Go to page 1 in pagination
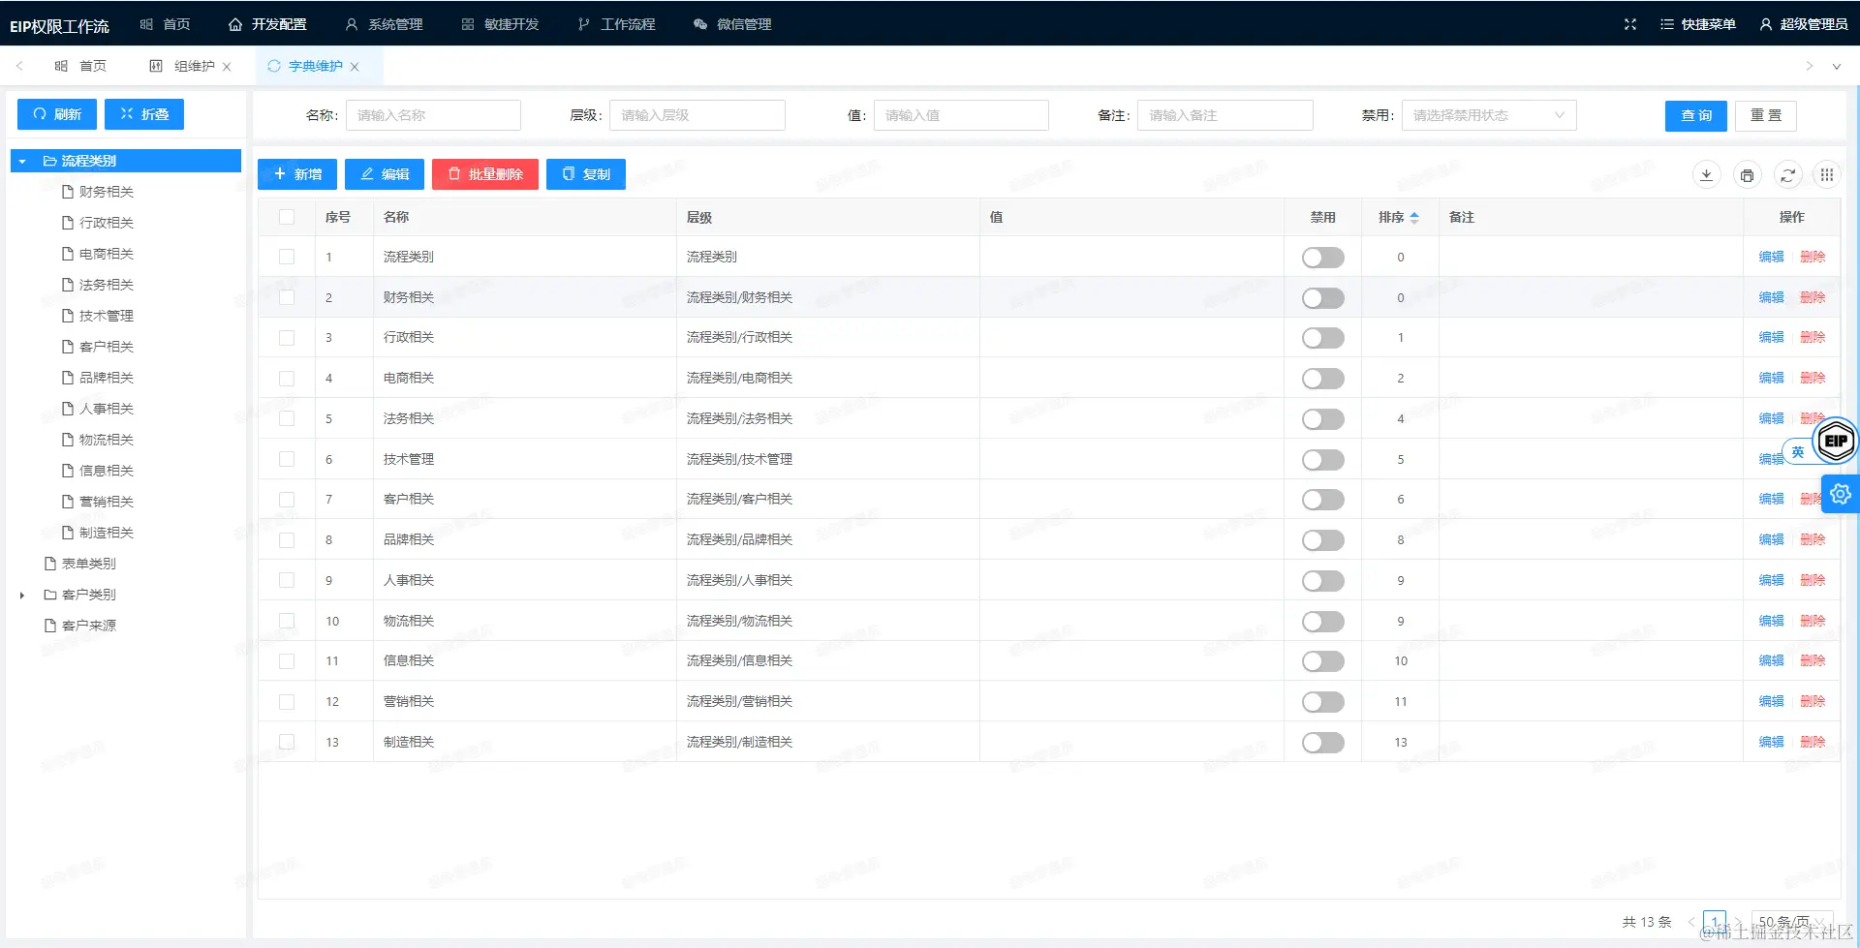Screen dimensions: 1860x948 (x=1715, y=922)
